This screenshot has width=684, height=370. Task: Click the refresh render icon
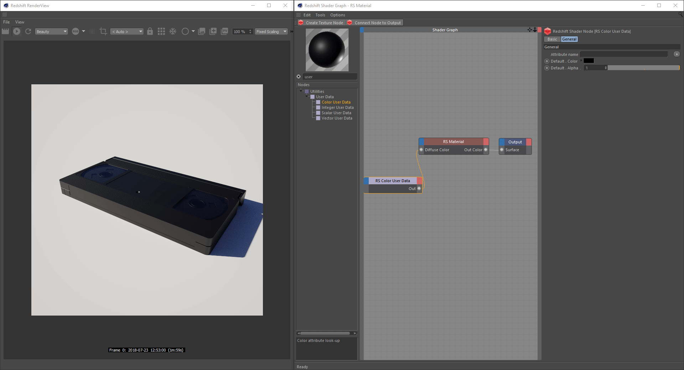28,31
